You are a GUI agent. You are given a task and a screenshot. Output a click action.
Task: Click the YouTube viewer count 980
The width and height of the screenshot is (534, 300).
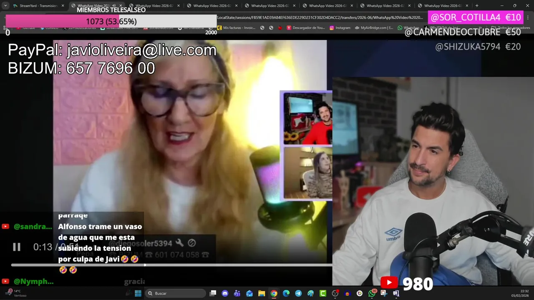point(418,284)
